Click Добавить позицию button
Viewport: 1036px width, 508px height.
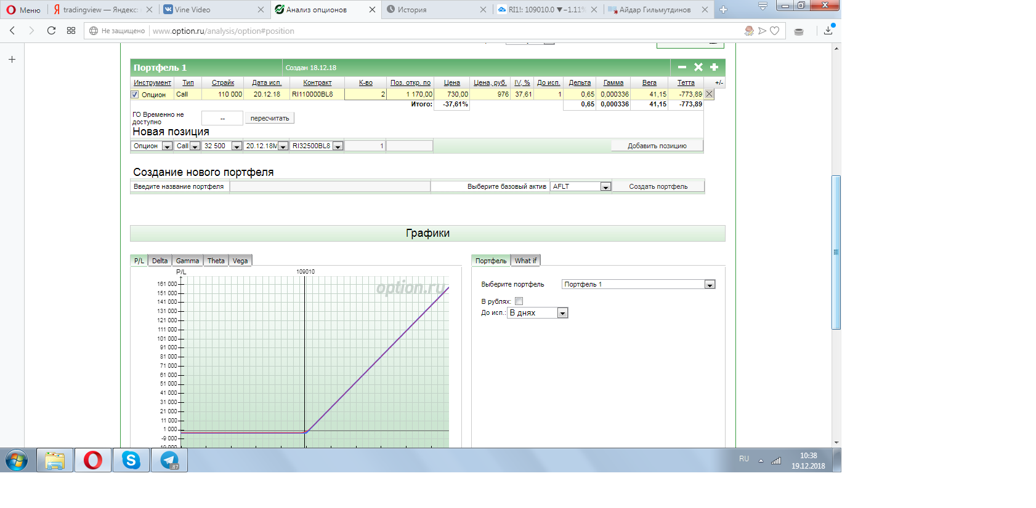tap(657, 146)
